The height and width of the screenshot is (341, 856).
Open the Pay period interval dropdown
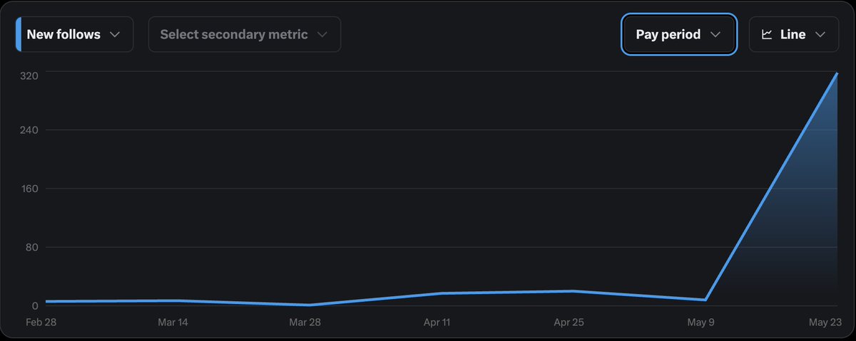[x=679, y=34]
